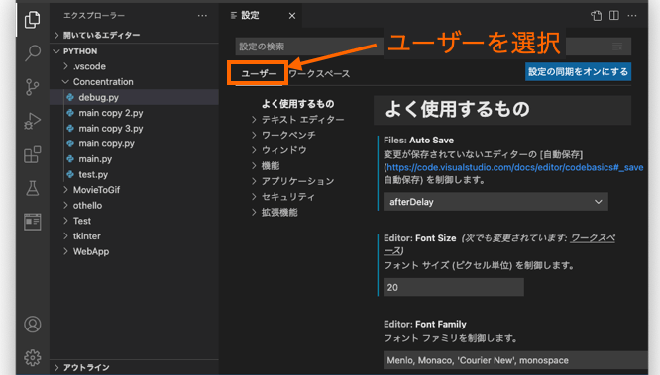Click the Explorer more actions ellipsis
The width and height of the screenshot is (660, 375).
202,16
